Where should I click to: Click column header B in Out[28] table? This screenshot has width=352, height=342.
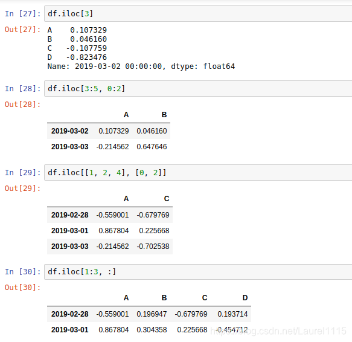tap(164, 115)
